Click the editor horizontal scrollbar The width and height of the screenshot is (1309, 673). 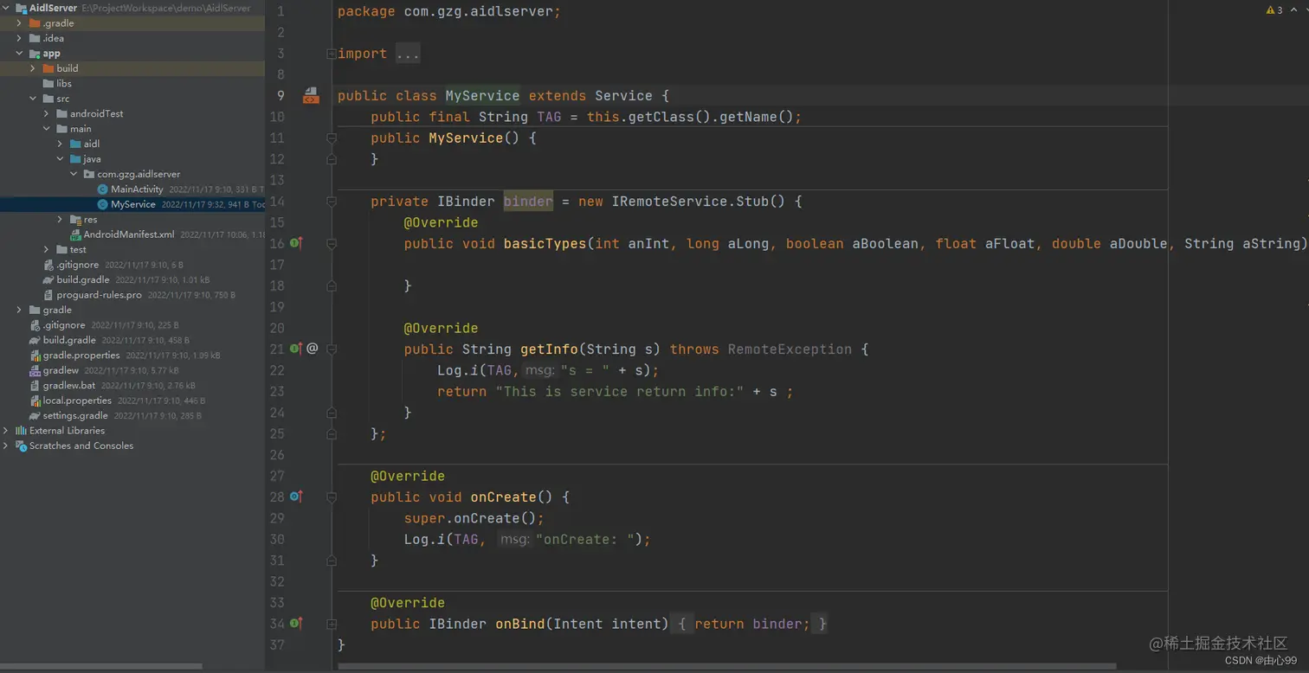pyautogui.click(x=727, y=667)
